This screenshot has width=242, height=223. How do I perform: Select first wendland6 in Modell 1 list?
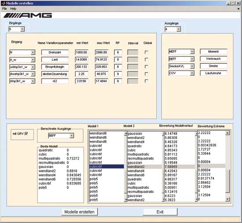106,133
